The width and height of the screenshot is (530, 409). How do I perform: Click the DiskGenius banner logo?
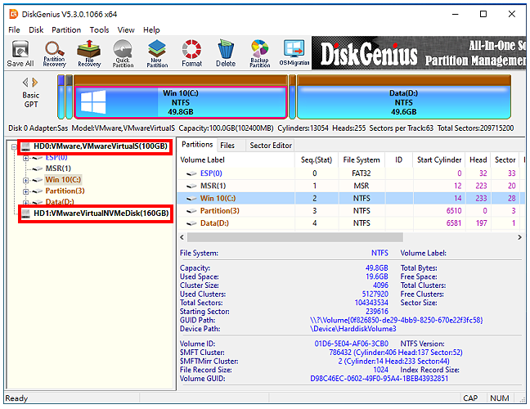[368, 53]
